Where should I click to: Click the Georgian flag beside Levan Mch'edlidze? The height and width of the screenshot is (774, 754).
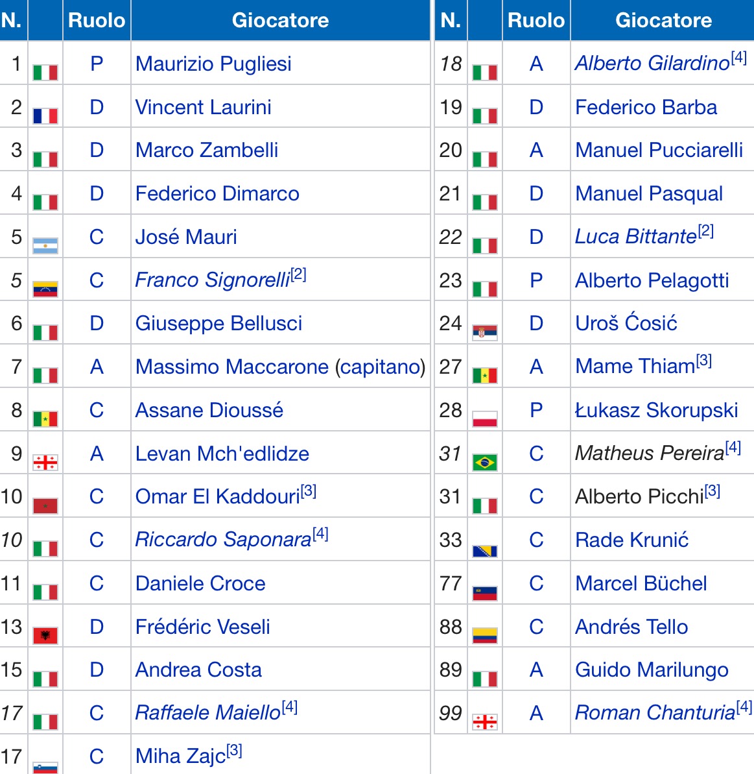[x=45, y=463]
